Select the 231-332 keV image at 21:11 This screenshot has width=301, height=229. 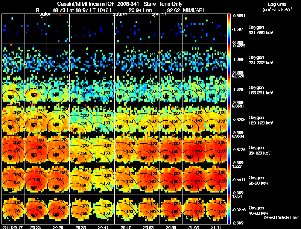click(x=216, y=59)
